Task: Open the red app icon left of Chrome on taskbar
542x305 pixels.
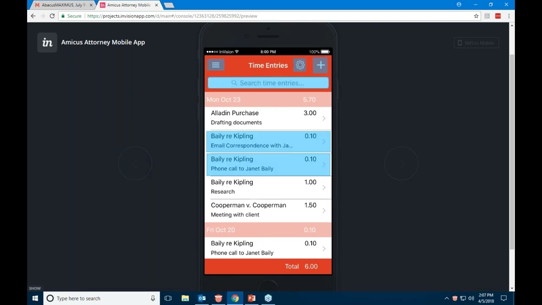Action: (218, 298)
